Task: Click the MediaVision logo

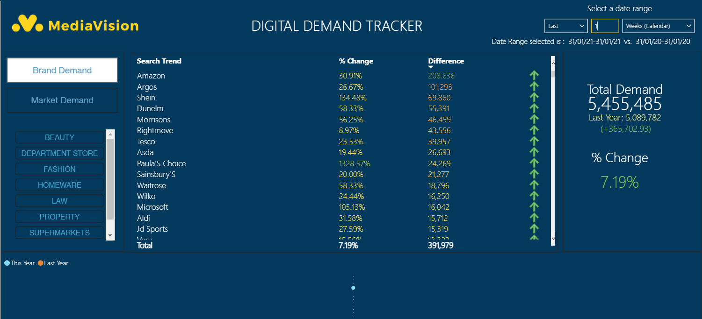Action: pyautogui.click(x=75, y=24)
